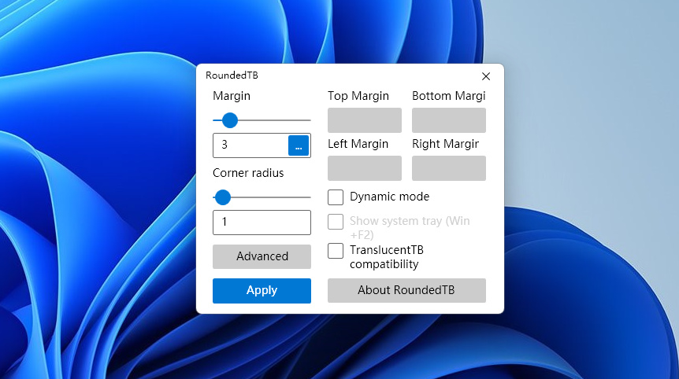Click the Bottom Margin input box
The height and width of the screenshot is (379, 679).
(449, 120)
